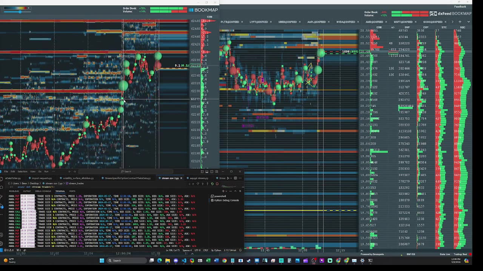Adjust the left Bookmap top-left slider

[20, 12]
